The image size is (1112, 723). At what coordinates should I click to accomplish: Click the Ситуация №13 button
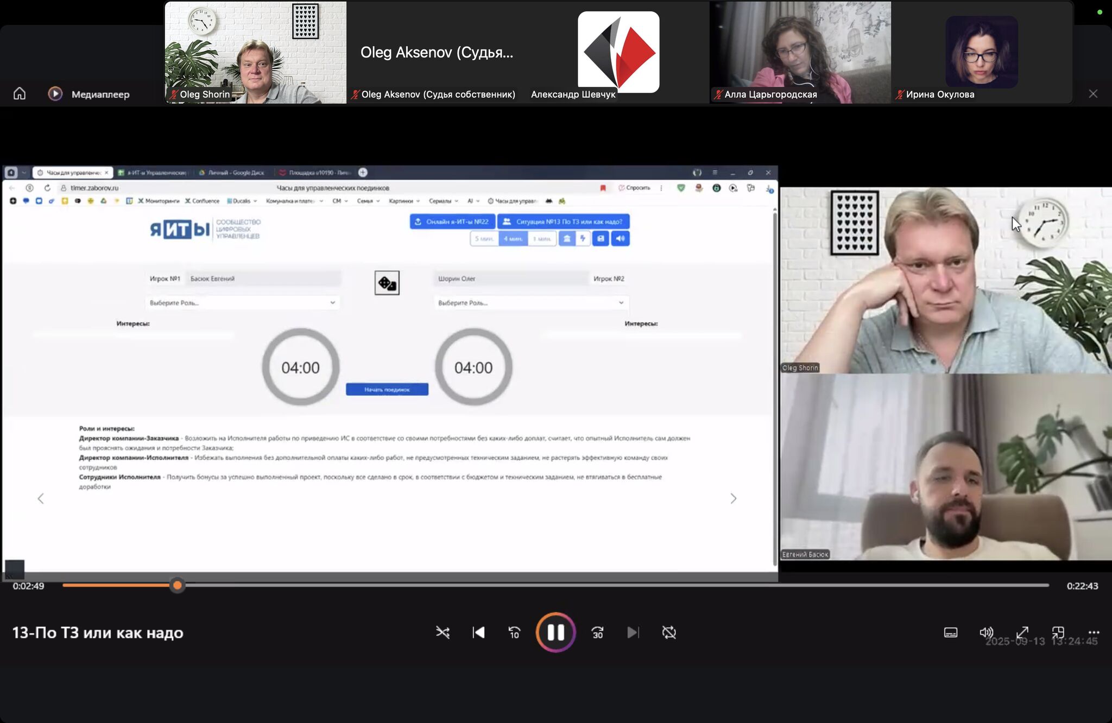click(563, 221)
